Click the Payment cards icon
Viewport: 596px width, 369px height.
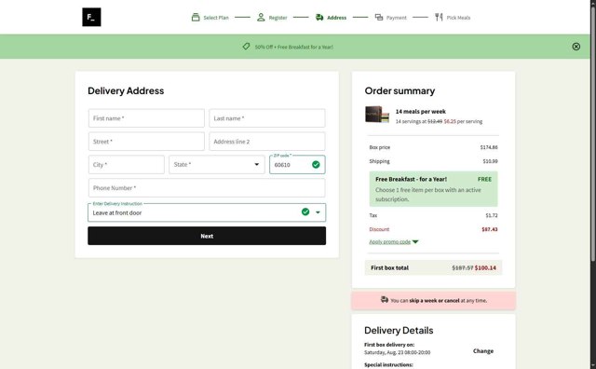[x=379, y=17]
